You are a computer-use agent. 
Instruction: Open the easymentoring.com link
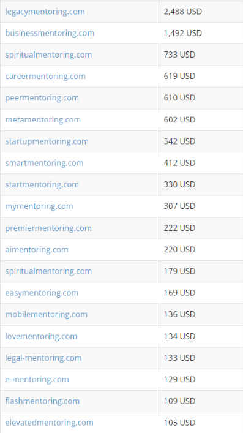point(42,293)
